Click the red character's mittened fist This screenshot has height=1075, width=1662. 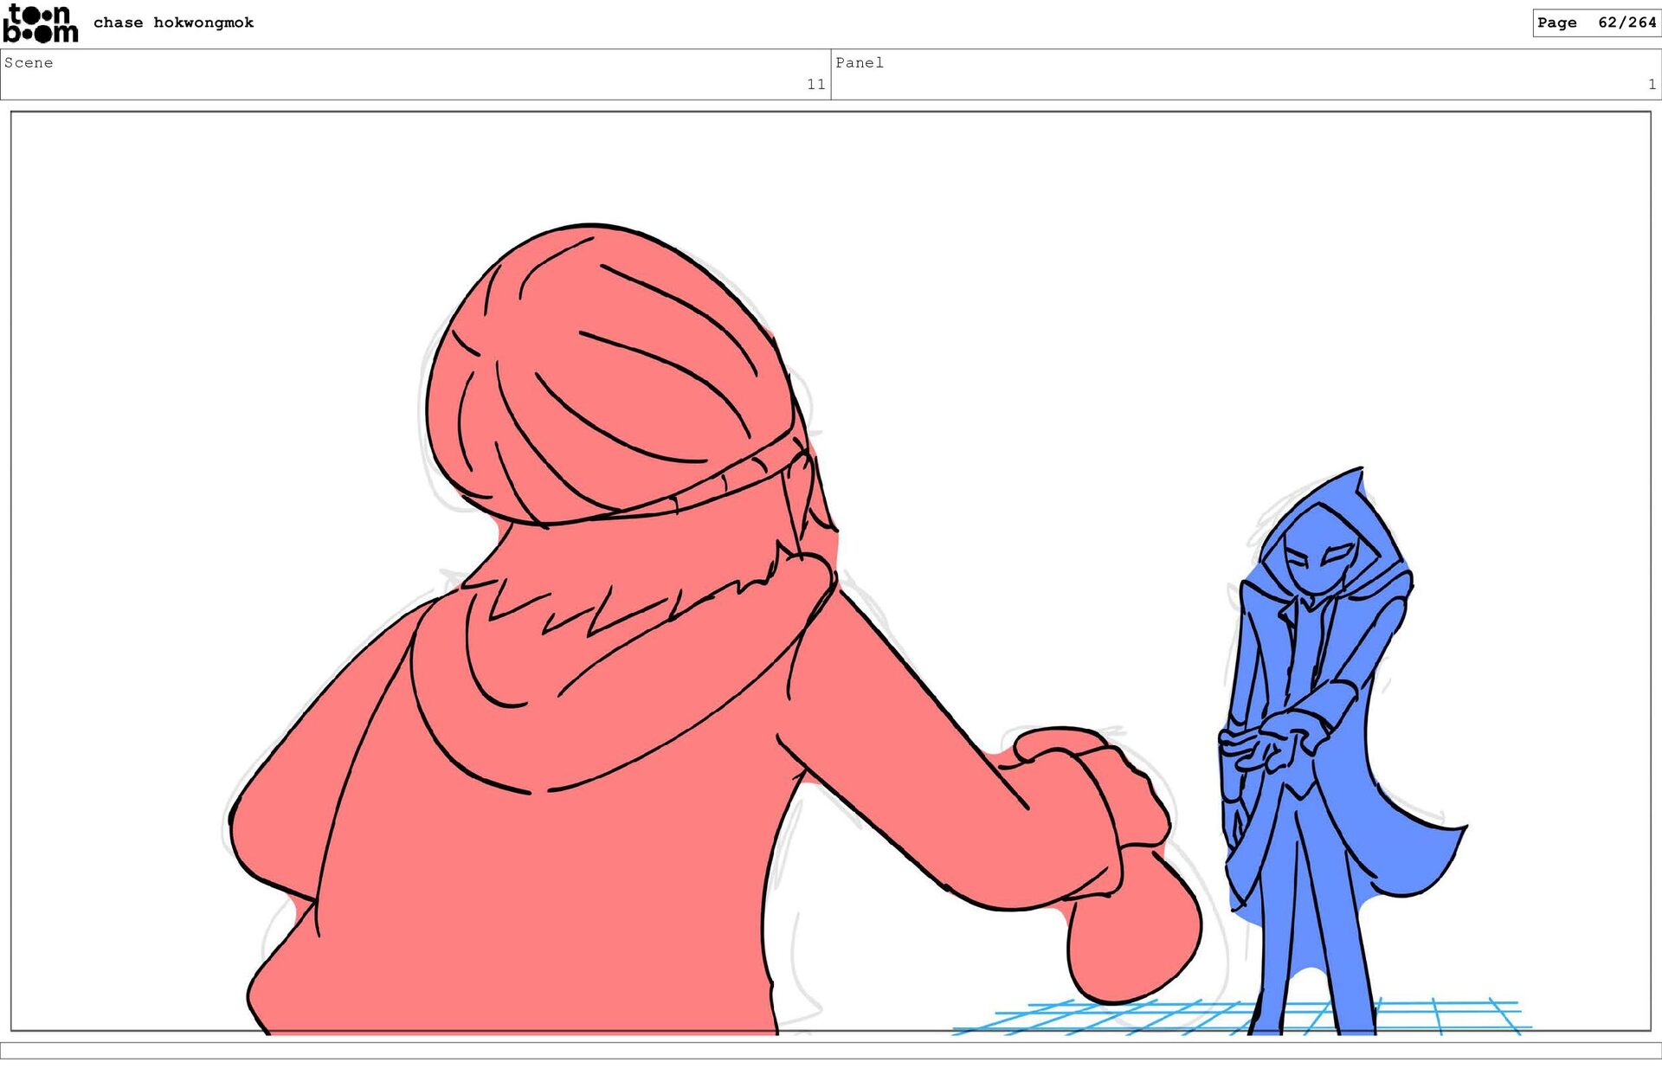tap(1134, 939)
